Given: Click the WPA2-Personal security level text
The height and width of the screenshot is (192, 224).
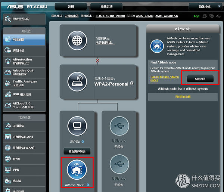Looking at the screenshot, I should [x=111, y=84].
